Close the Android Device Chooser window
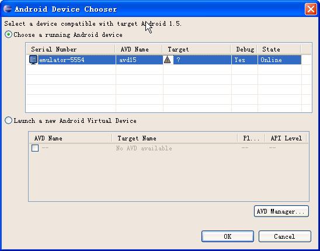The image size is (320, 251). click(x=311, y=9)
